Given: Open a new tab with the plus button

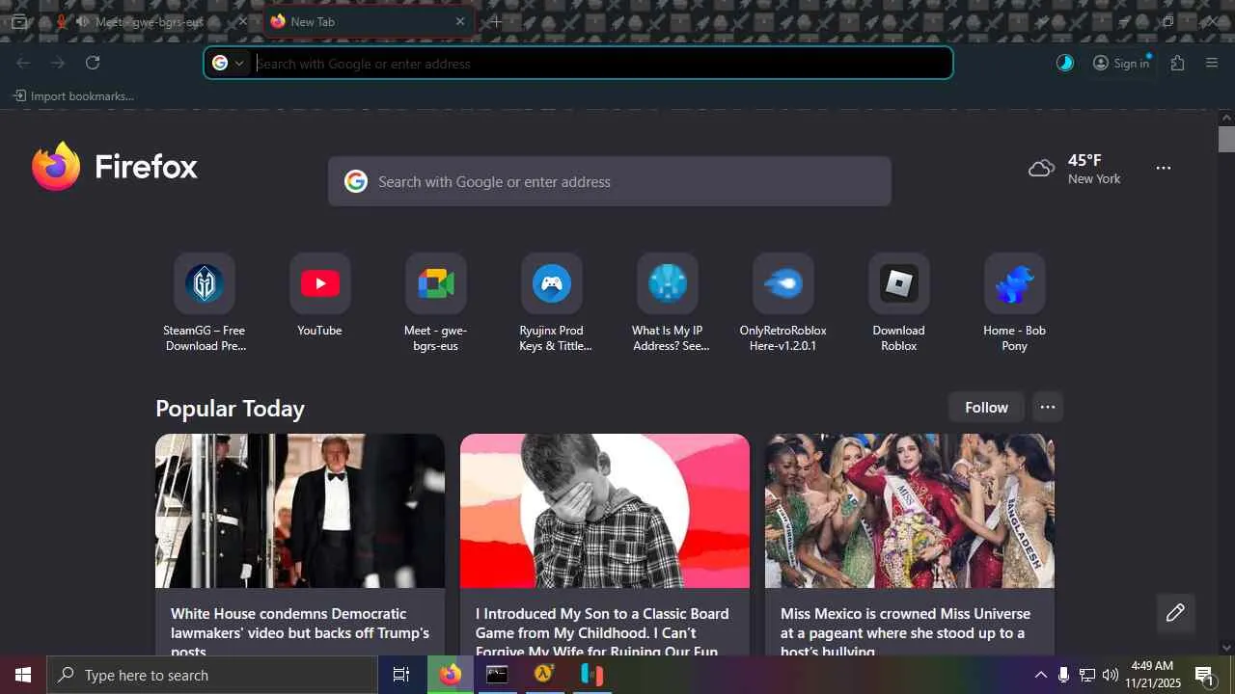Looking at the screenshot, I should [x=495, y=21].
